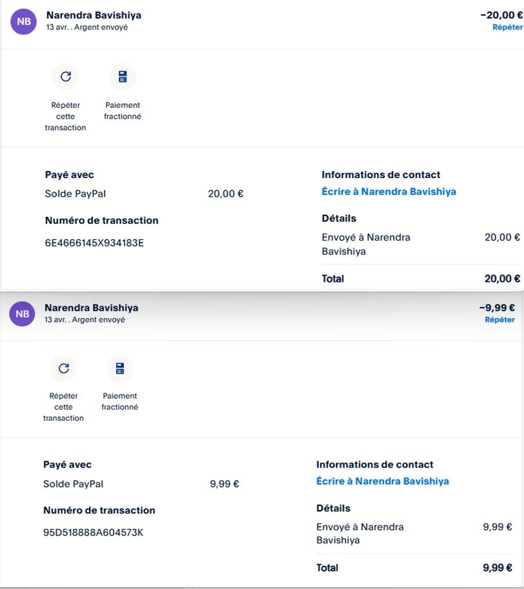Open Écrire à Narendra Bavishiya in the 20,00 € transaction
This screenshot has height=589, width=524.
point(388,192)
